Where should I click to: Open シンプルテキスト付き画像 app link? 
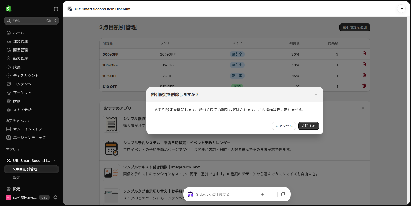tap(161, 167)
